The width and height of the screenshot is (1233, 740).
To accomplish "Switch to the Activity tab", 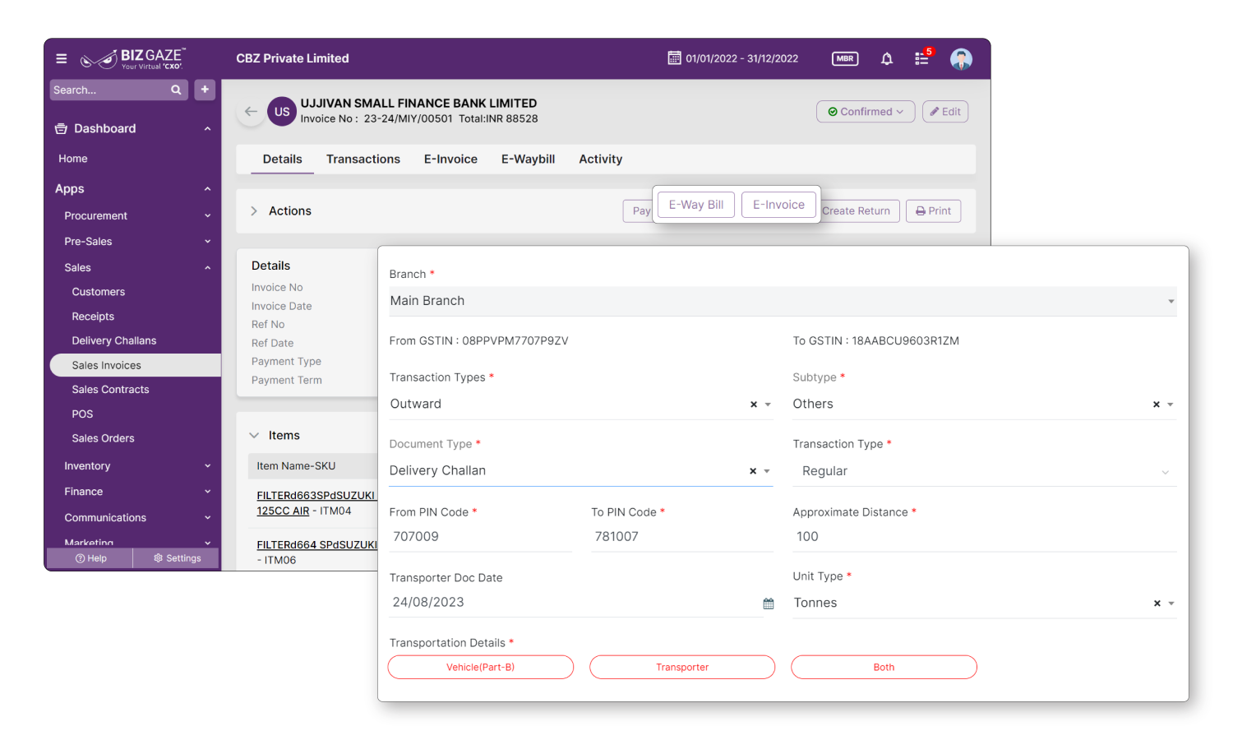I will coord(600,160).
